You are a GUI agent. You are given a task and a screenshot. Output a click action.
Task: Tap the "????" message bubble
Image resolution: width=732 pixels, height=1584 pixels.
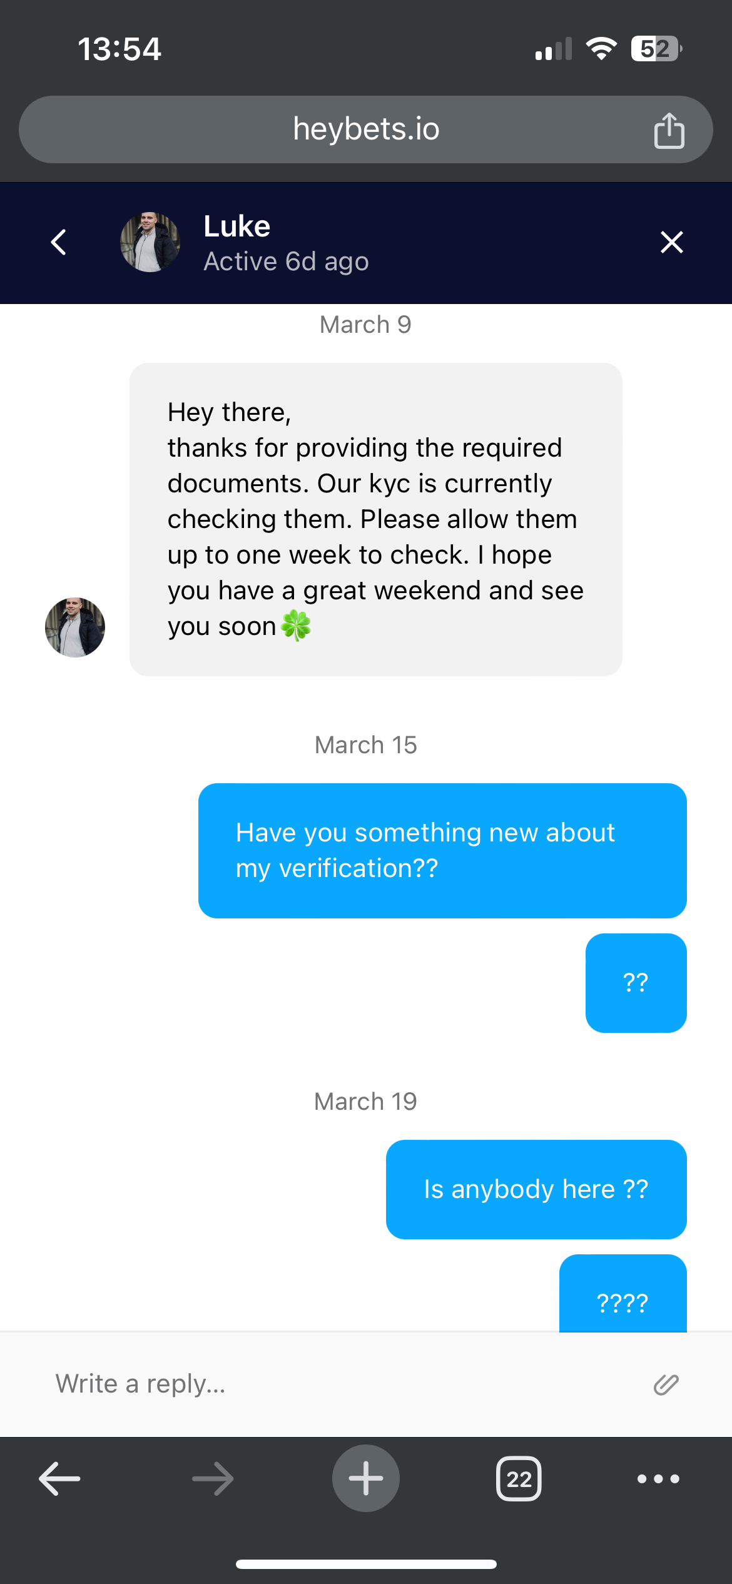[x=623, y=1295]
